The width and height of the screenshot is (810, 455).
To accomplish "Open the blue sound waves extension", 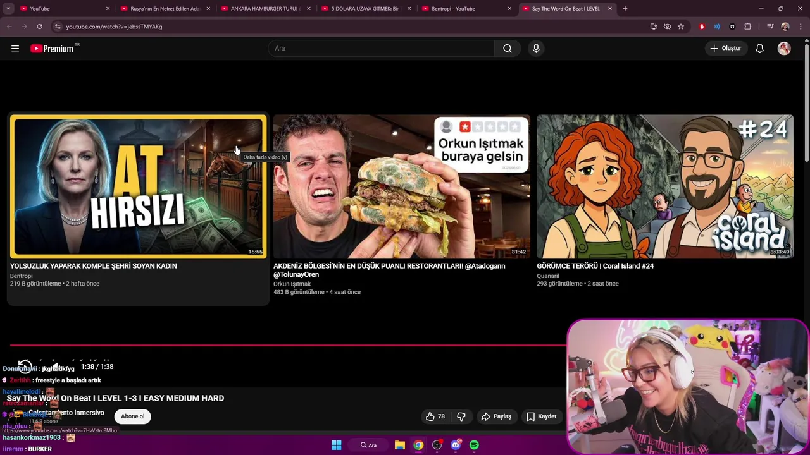I will [x=717, y=27].
